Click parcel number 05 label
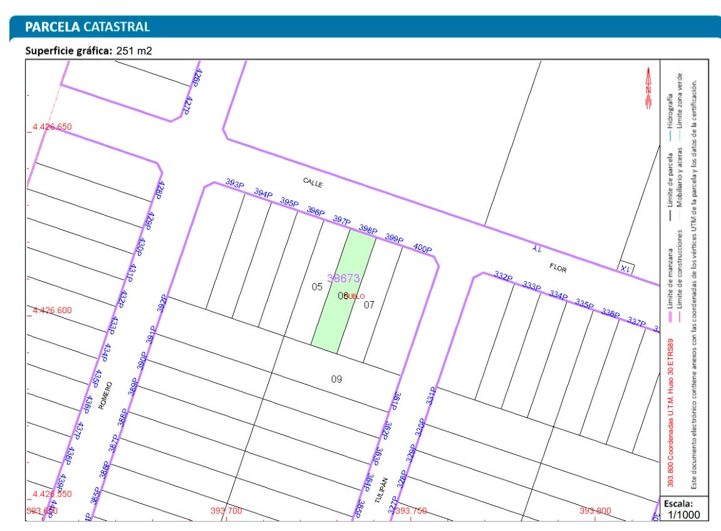This screenshot has height=531, width=721. pyautogui.click(x=317, y=287)
